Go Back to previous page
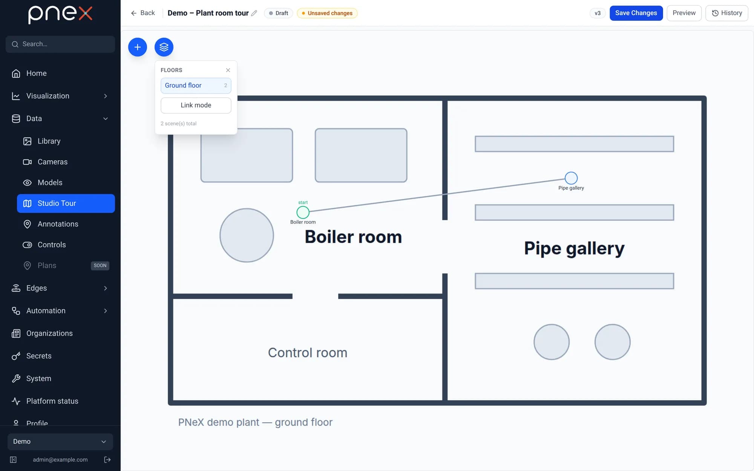This screenshot has height=471, width=754. coord(143,13)
